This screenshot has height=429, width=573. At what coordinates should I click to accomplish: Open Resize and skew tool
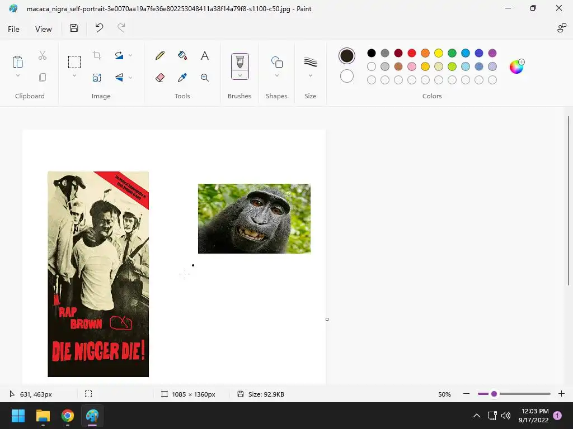(97, 77)
